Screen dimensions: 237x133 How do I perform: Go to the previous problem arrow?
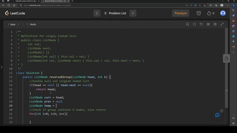coord(97,13)
